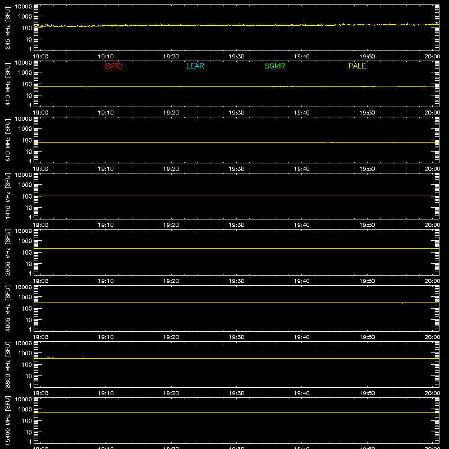
Task: Select the 8800 MHz [SFU] axis title
Action: click(x=8, y=364)
